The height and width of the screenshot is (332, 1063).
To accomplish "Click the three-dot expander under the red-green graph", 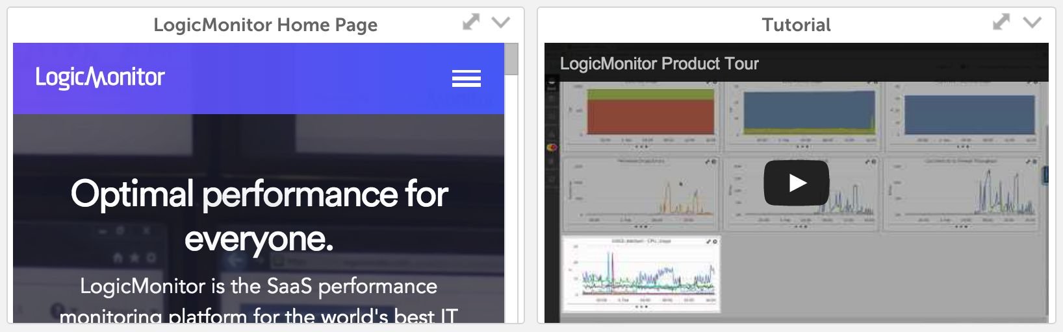I will pos(640,147).
